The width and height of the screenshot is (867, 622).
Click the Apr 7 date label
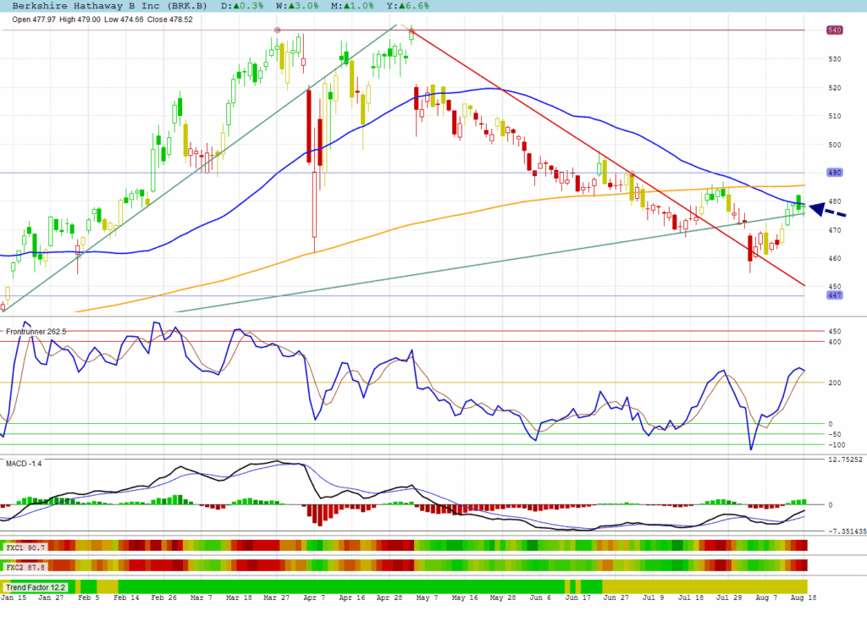[314, 597]
